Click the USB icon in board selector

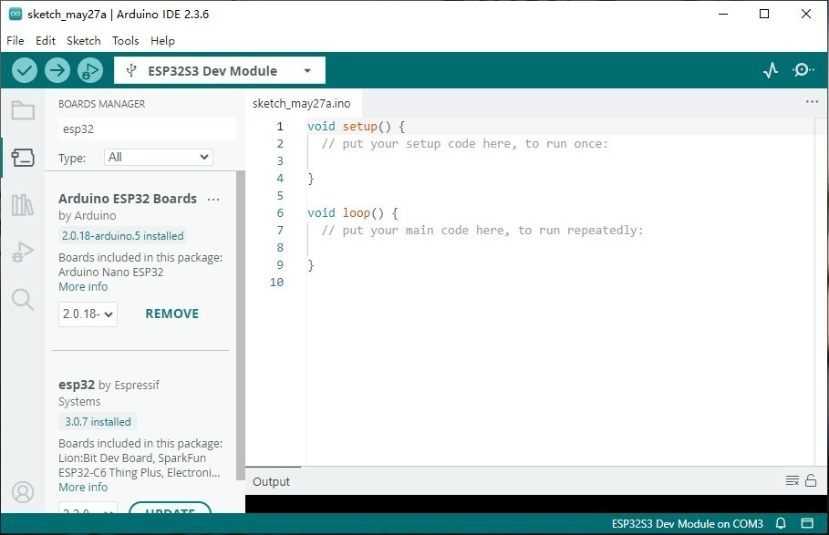(131, 70)
